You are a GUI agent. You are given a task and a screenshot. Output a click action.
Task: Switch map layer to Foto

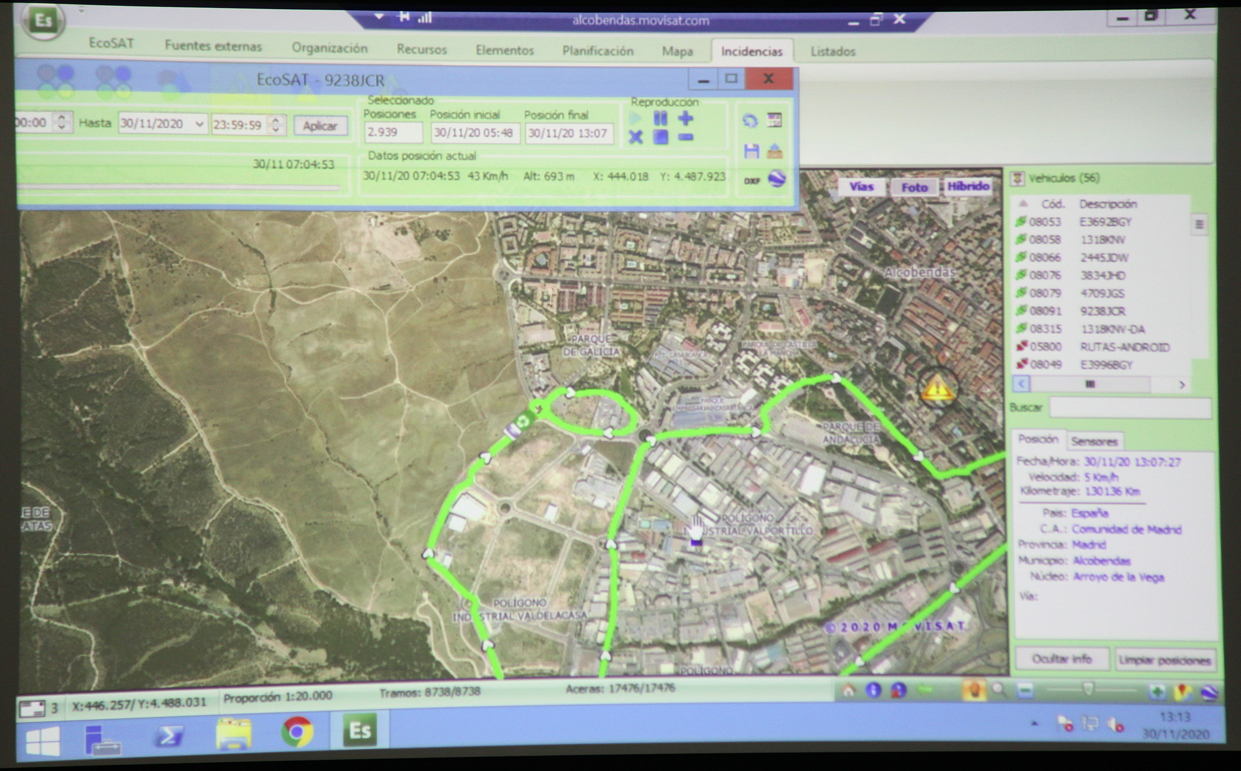pos(914,187)
